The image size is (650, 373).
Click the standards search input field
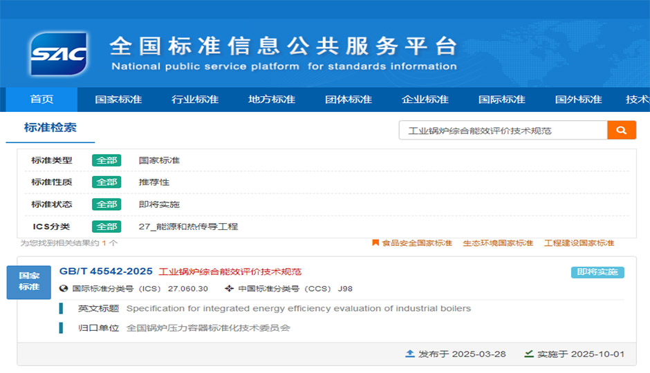coord(503,130)
